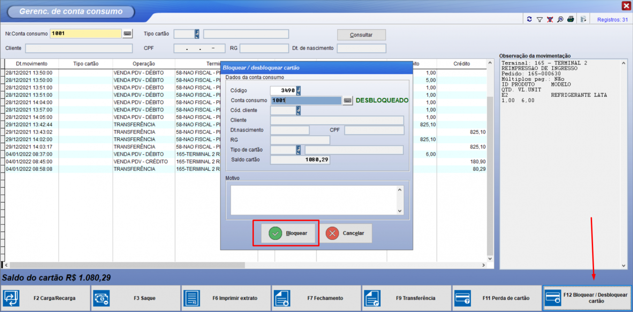
Task: Open keyboard icon beside Nr.Conta consumo field
Action: (128, 34)
